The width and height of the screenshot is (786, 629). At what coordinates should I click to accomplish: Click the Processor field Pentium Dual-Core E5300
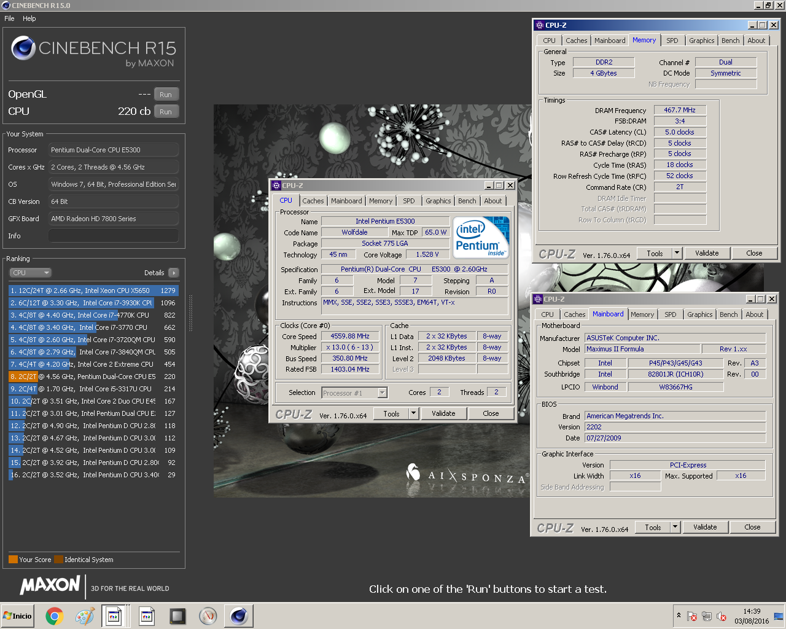(114, 150)
